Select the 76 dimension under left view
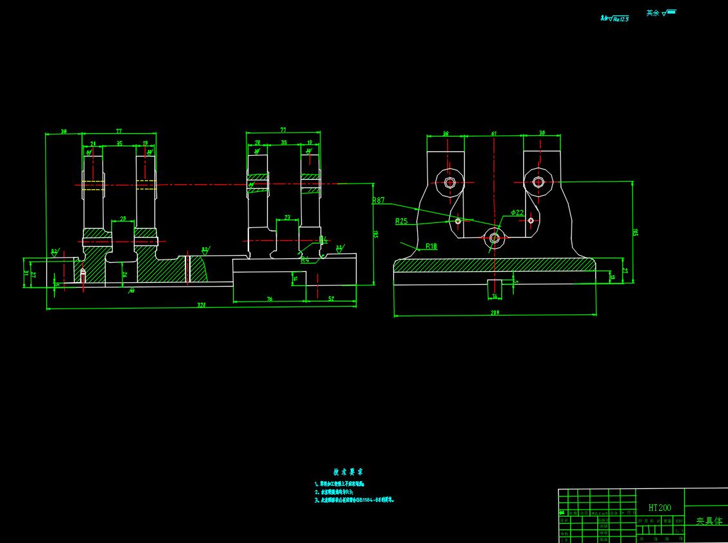This screenshot has width=728, height=543. tap(269, 299)
